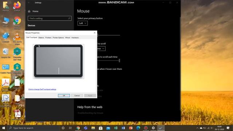Switch to the Pointers tab
This screenshot has height=131, width=233.
[48, 37]
